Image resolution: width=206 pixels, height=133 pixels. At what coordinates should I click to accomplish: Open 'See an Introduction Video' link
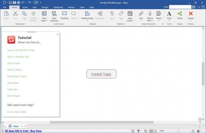point(21,50)
